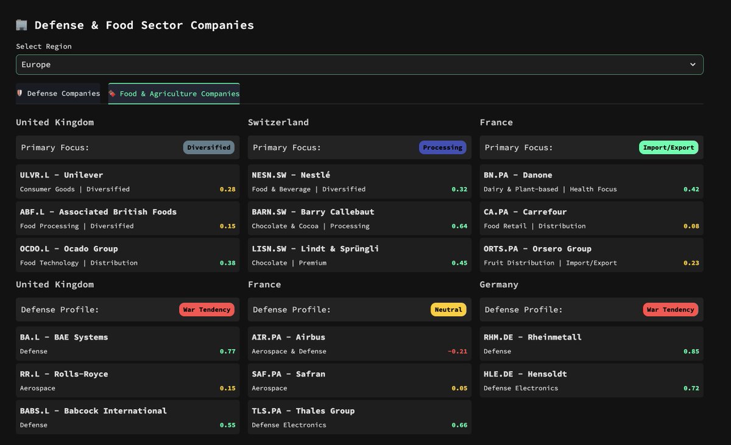This screenshot has height=445, width=731.
Task: Click Thales Group score value 0.66
Action: (460, 425)
